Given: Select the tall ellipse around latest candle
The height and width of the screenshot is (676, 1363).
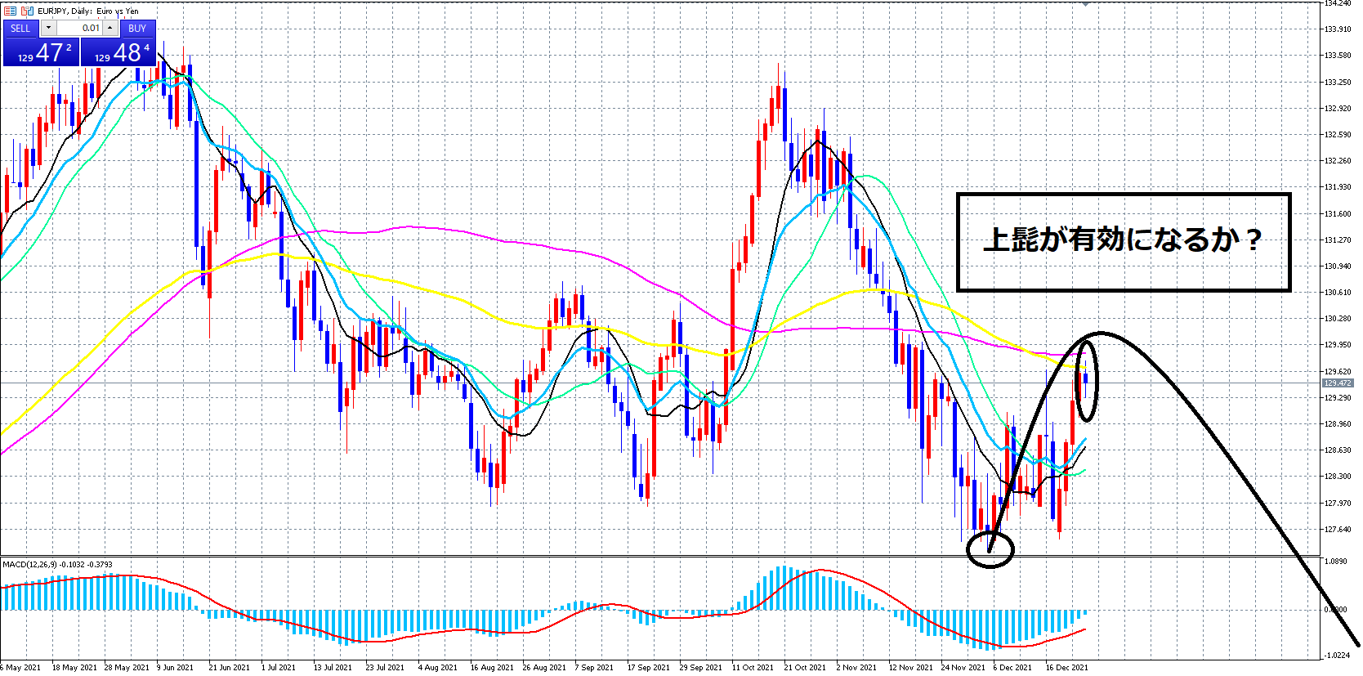Looking at the screenshot, I should (1087, 380).
